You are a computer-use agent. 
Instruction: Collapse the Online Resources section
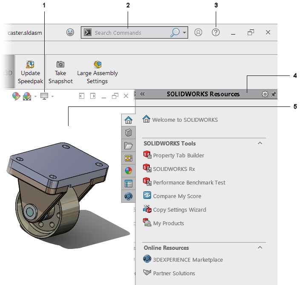260,248
